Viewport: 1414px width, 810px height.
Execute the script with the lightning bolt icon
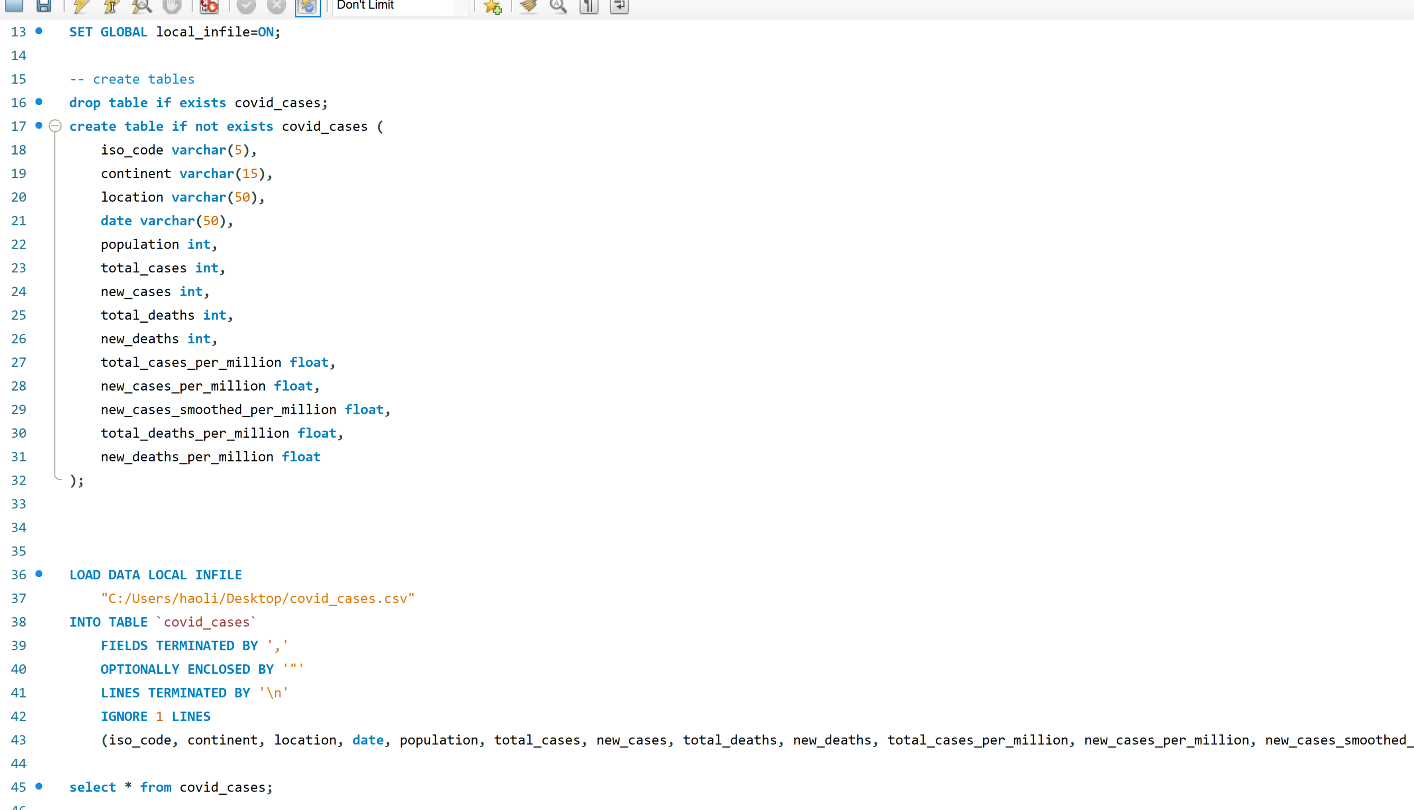[81, 5]
